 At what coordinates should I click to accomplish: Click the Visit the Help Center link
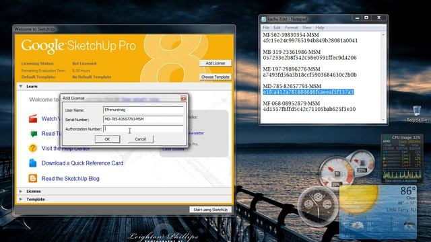tap(65, 149)
